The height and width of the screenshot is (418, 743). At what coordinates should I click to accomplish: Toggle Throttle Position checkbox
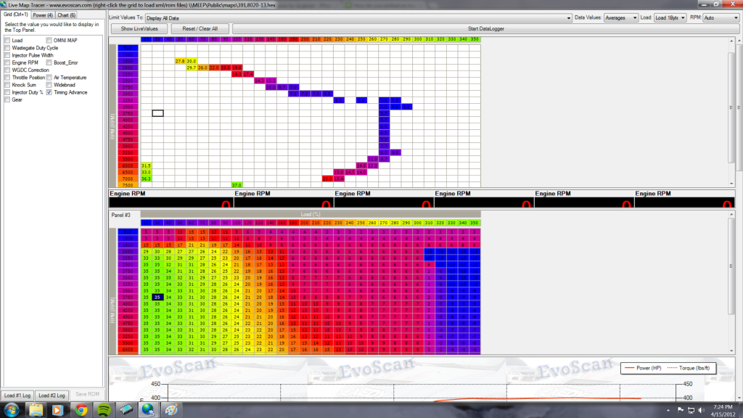click(7, 77)
